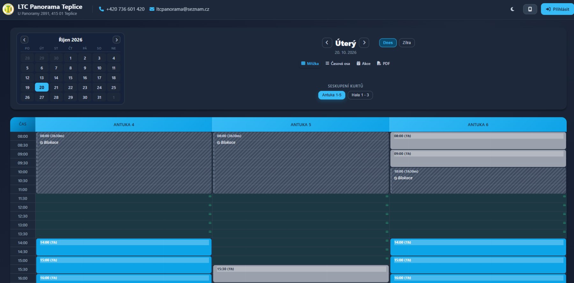Open the Akce events view
The width and height of the screenshot is (574, 283).
point(364,64)
